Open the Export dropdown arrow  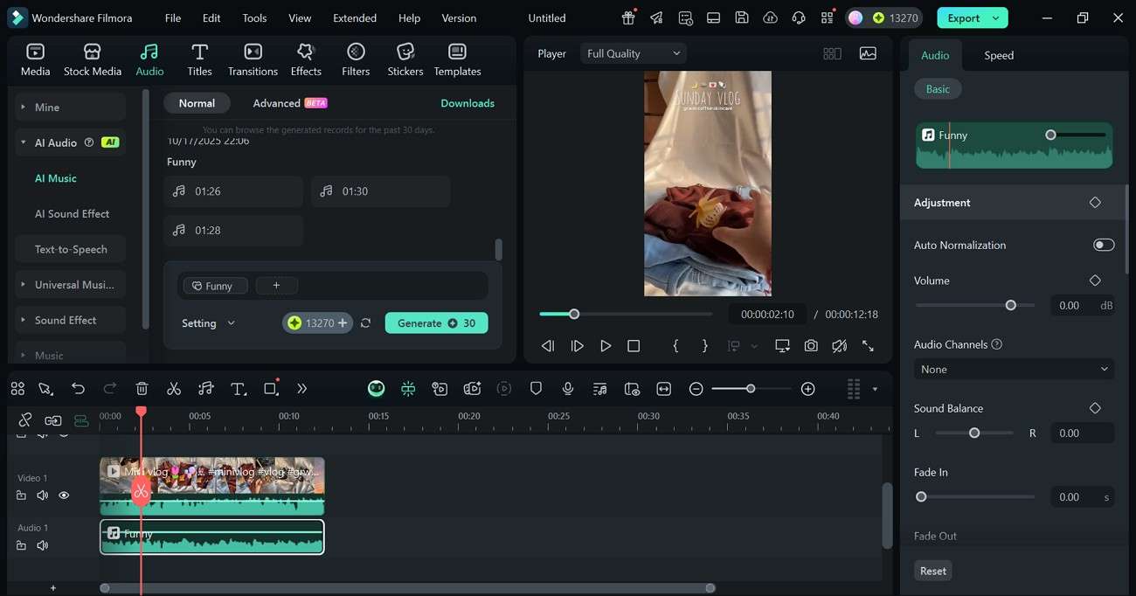click(x=996, y=17)
